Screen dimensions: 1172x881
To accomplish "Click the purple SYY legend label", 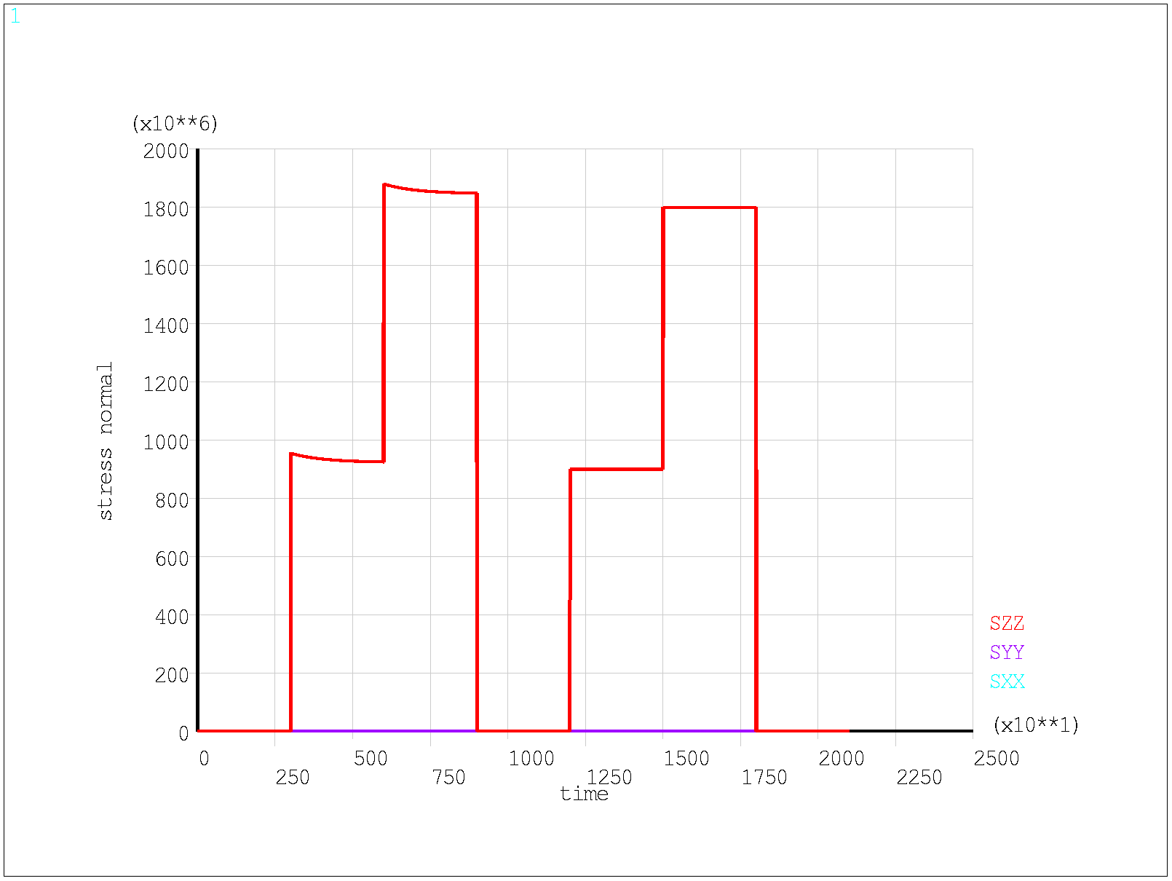I will click(1007, 652).
